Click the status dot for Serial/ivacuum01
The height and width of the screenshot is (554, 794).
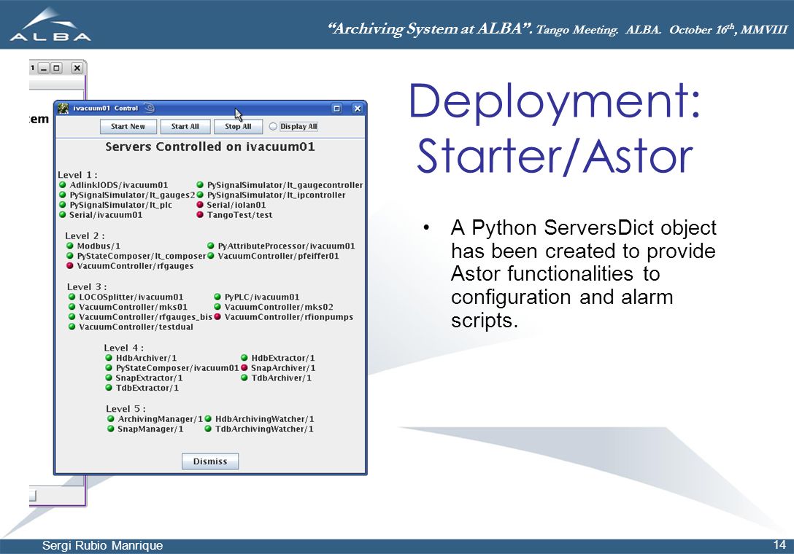63,215
